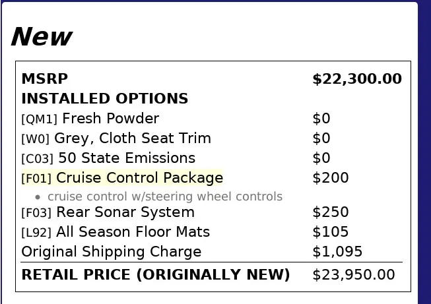Click the INSTALLED OPTIONS header

105,99
